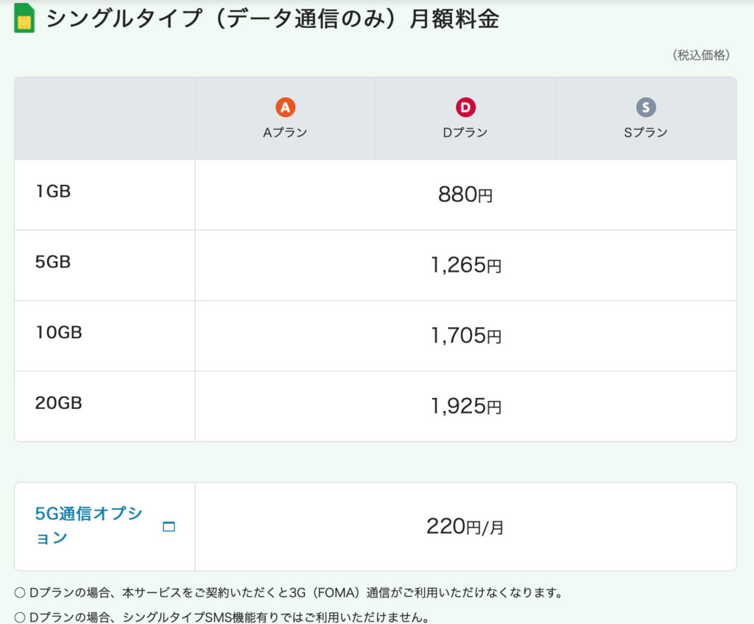
Task: Click the (税込価格) note text
Action: [x=700, y=55]
